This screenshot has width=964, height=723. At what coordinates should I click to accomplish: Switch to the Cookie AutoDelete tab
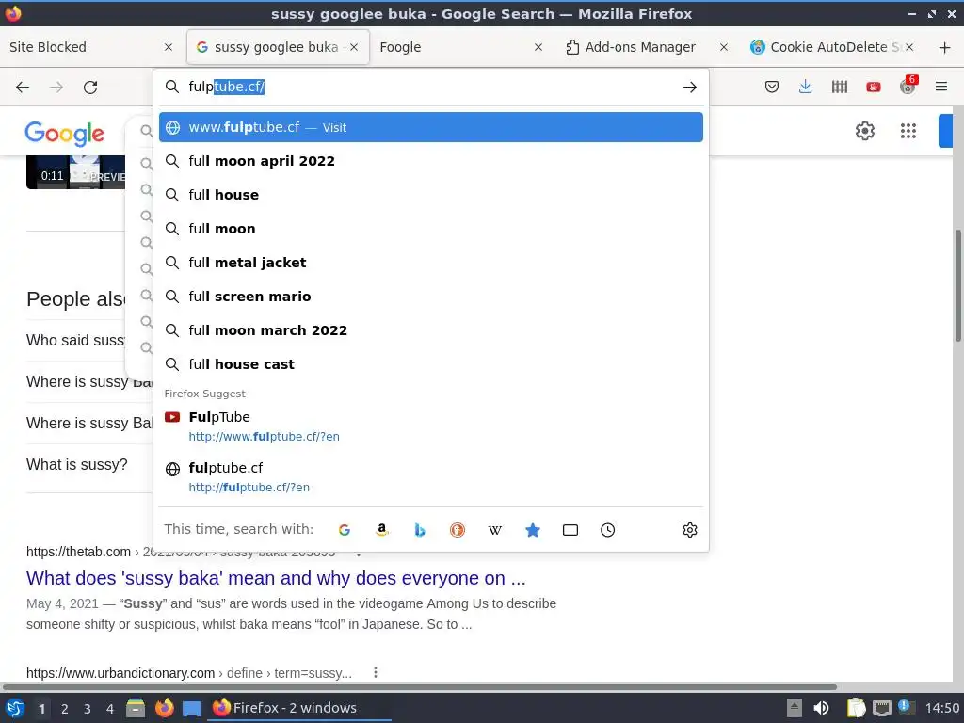(832, 47)
